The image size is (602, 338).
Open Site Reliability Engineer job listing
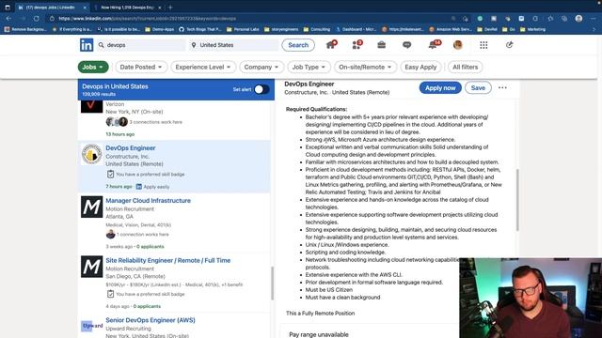(168, 260)
